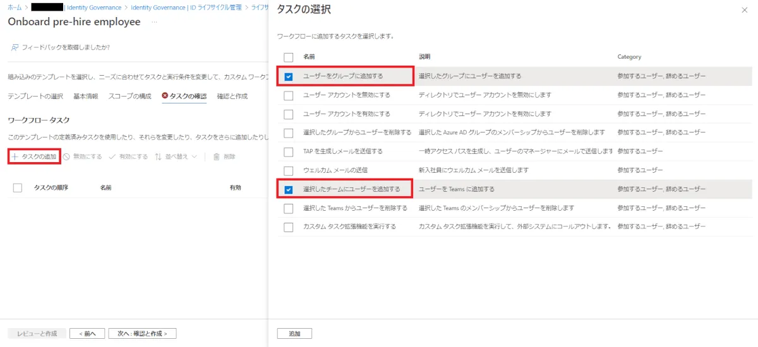Click the 無効にする disable icon
Image resolution: width=758 pixels, height=347 pixels.
[66, 156]
